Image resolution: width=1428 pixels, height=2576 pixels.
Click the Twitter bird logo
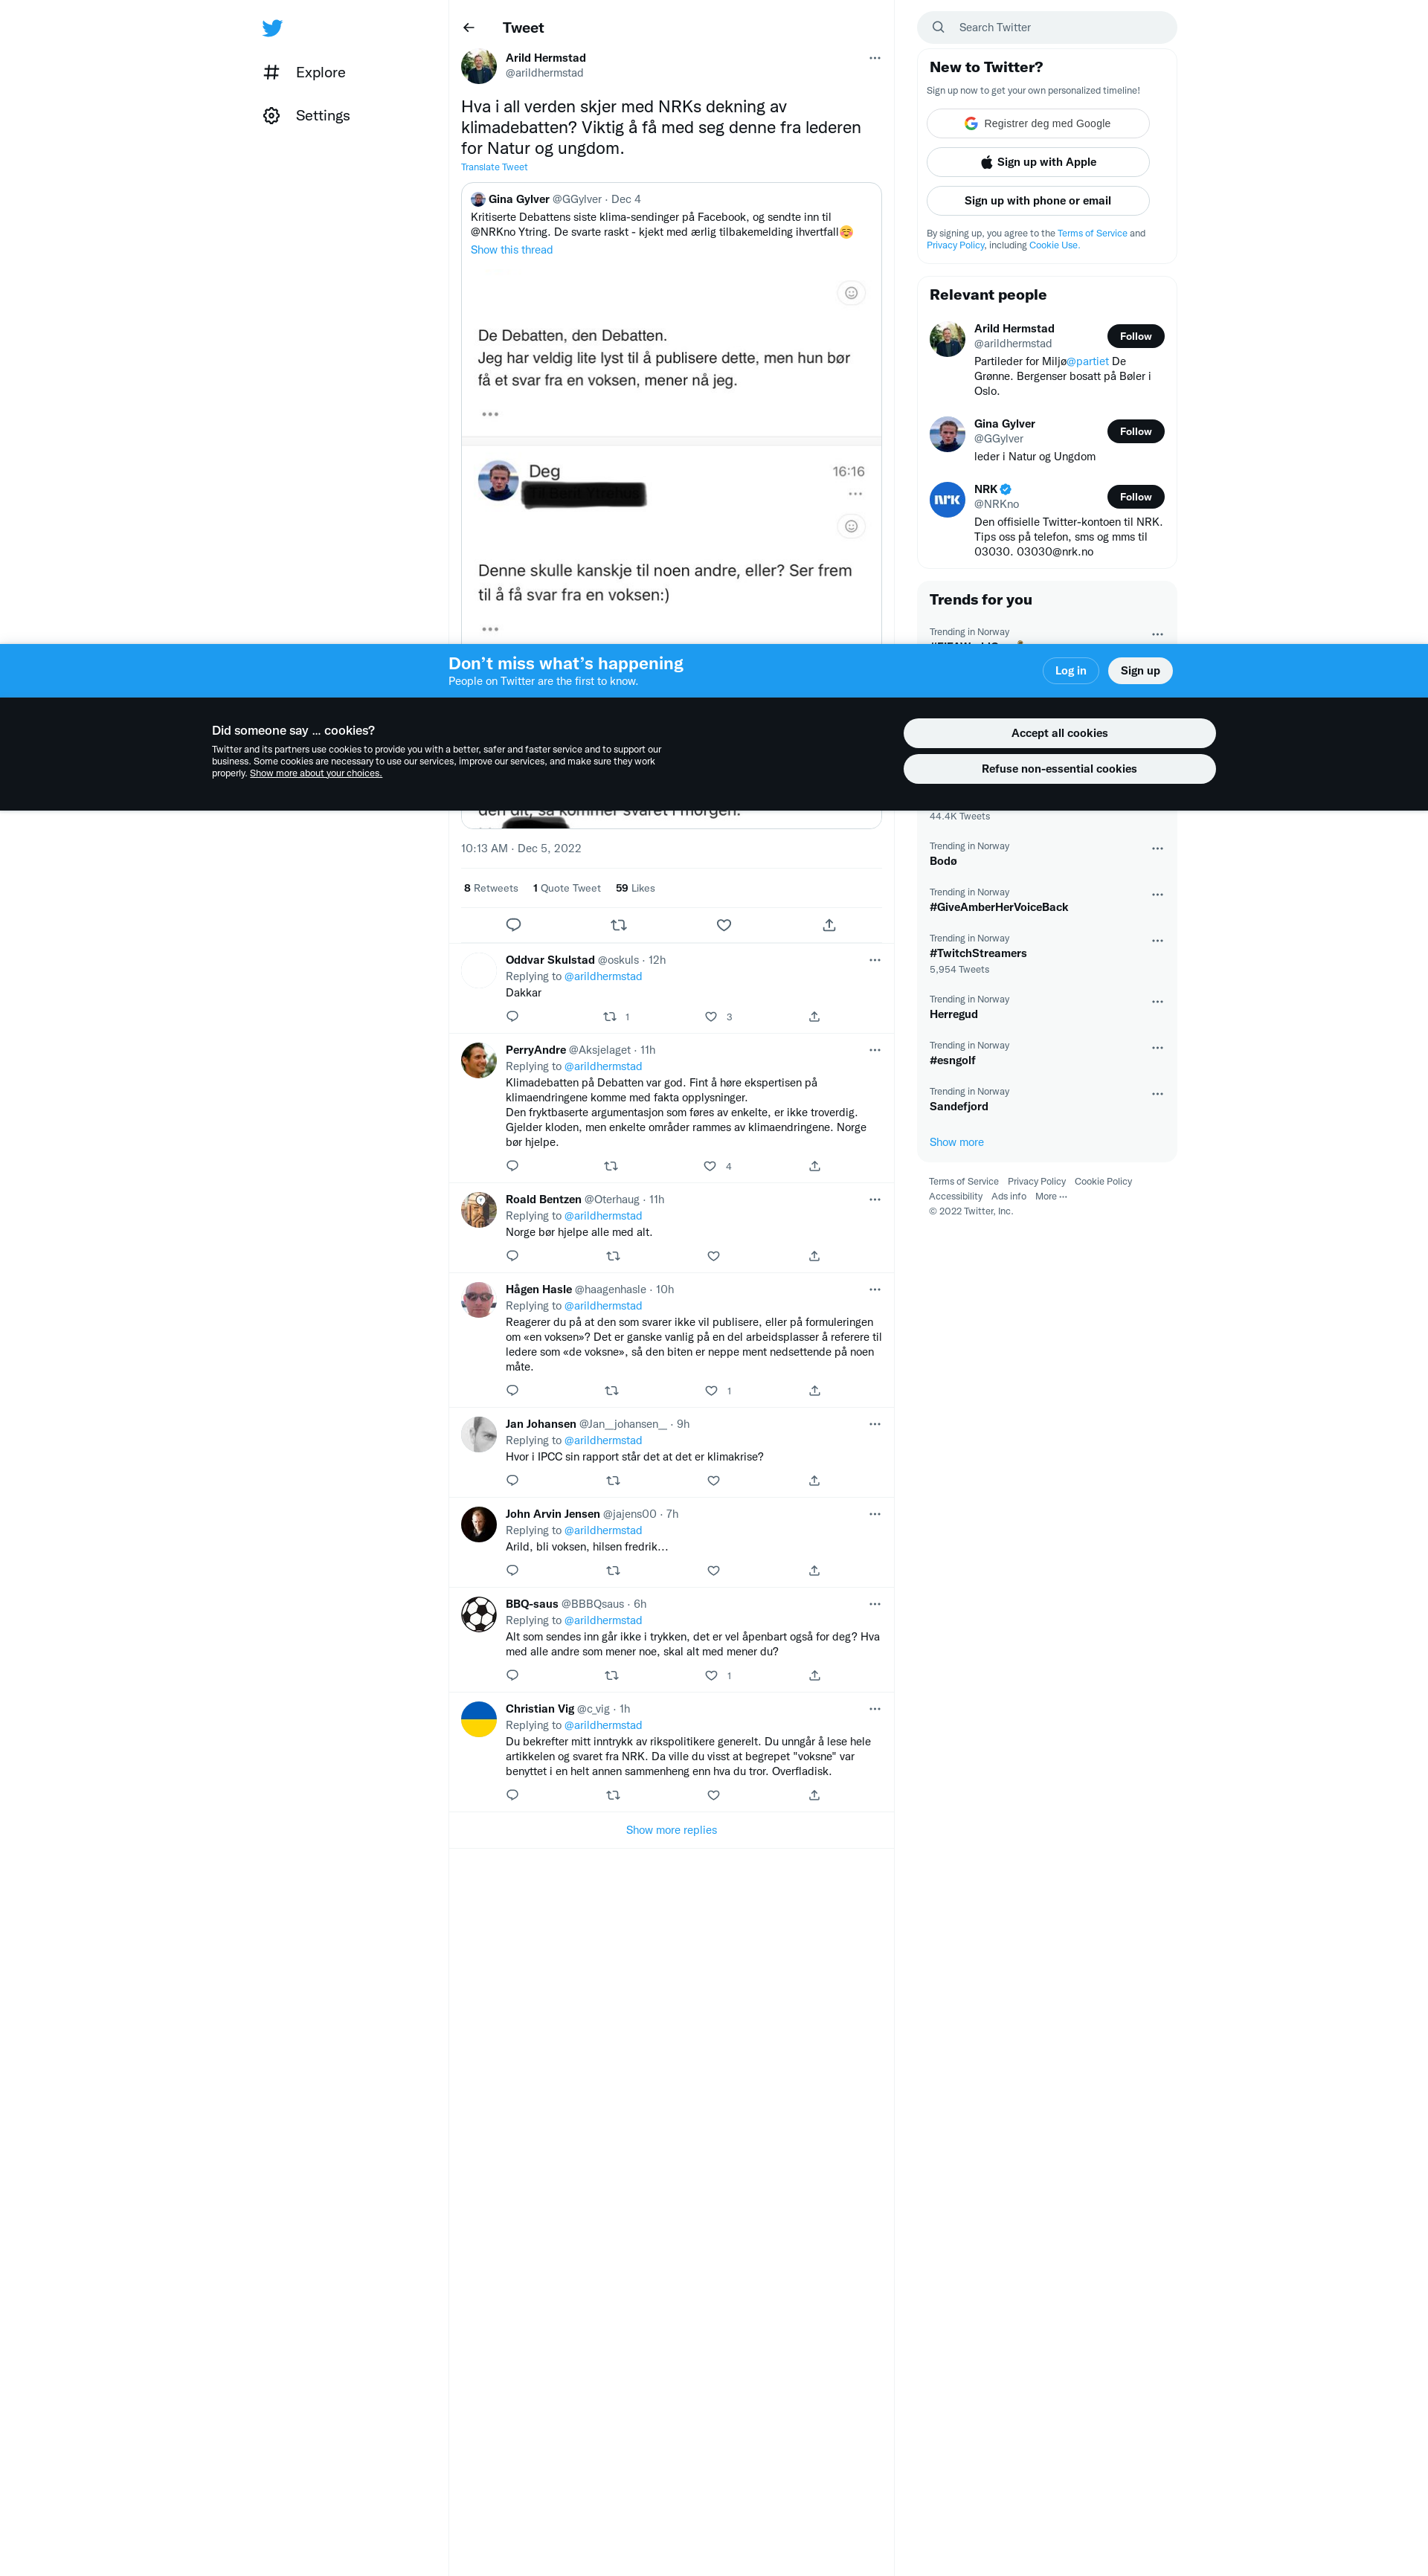pos(272,28)
